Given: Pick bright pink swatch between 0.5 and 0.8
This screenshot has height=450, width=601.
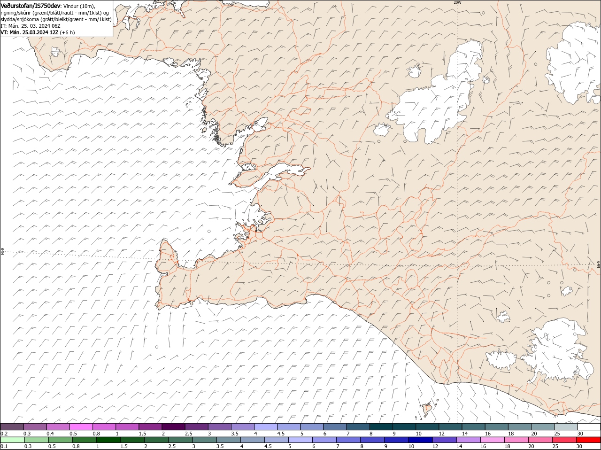Looking at the screenshot, I should coord(81,427).
